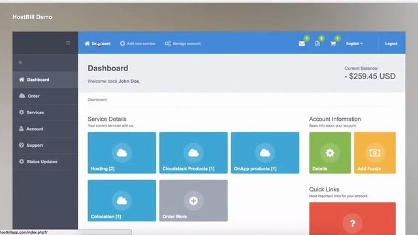
Task: Select Status Updates in the left sidebar
Action: coord(45,162)
